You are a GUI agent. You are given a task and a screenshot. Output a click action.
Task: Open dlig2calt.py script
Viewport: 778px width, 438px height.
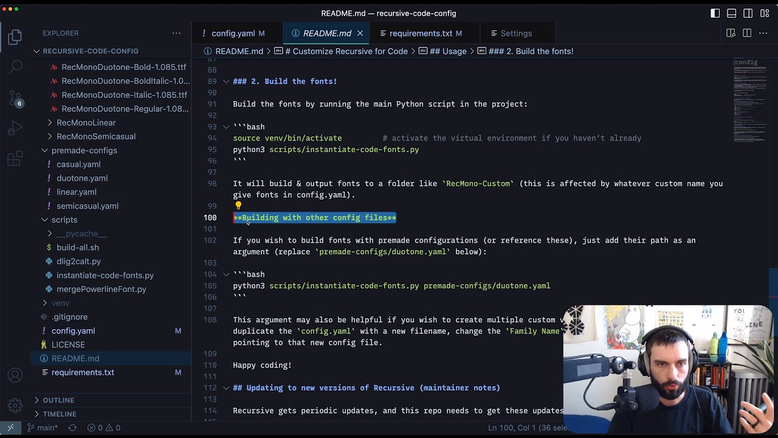tap(78, 262)
